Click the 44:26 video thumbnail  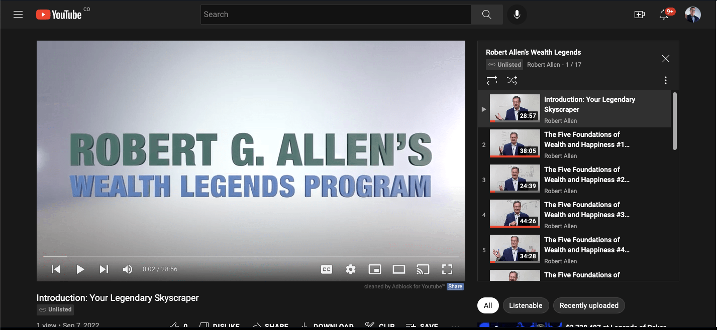click(x=515, y=214)
